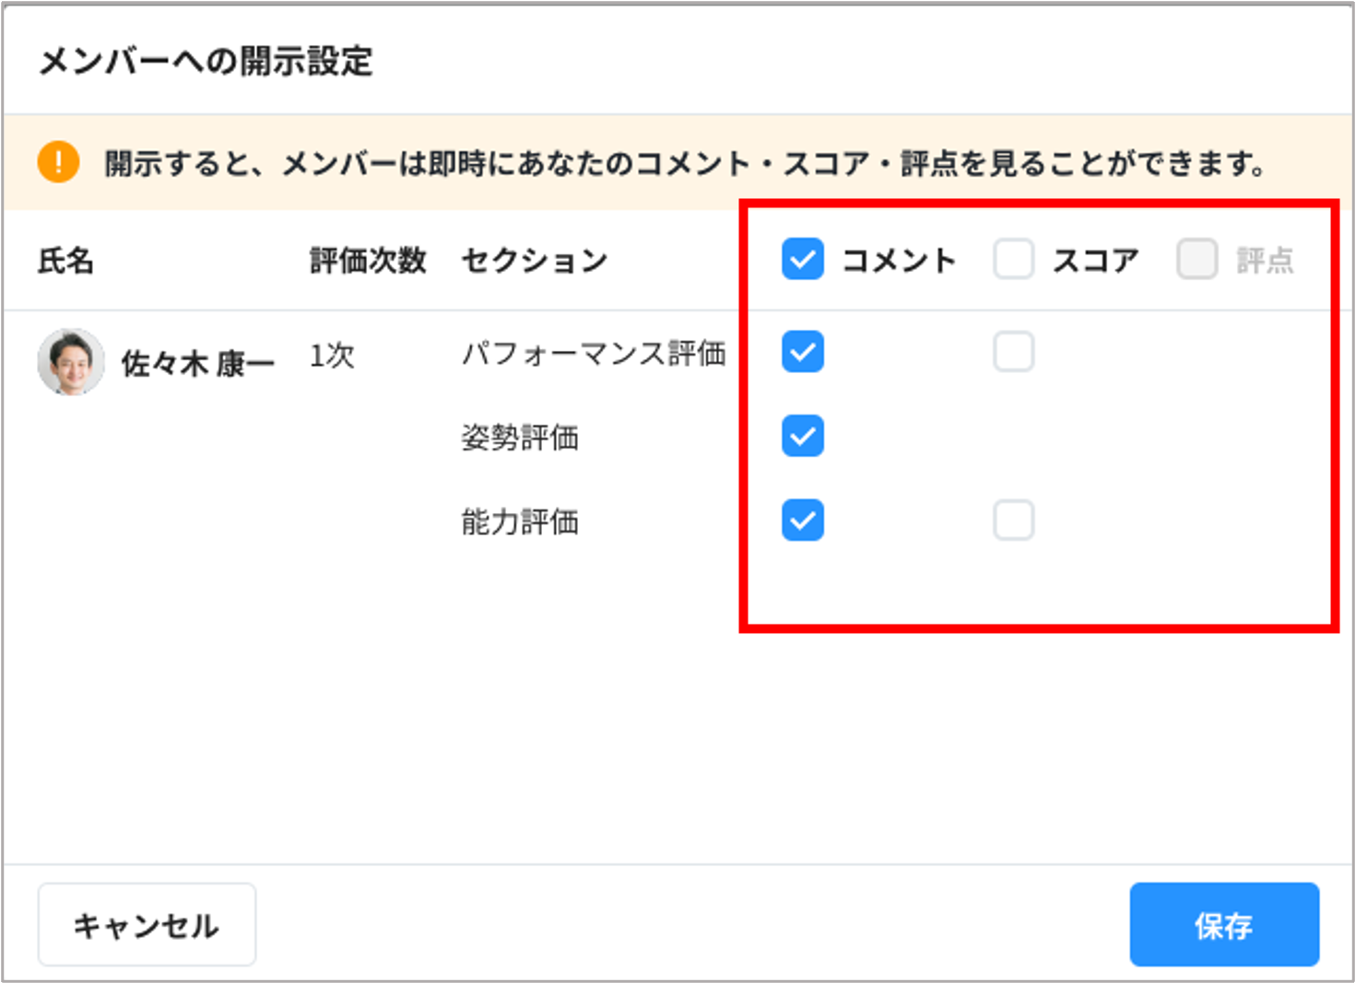Click the 評価次数 column header
Viewport: 1356px width, 983px height.
(x=366, y=259)
